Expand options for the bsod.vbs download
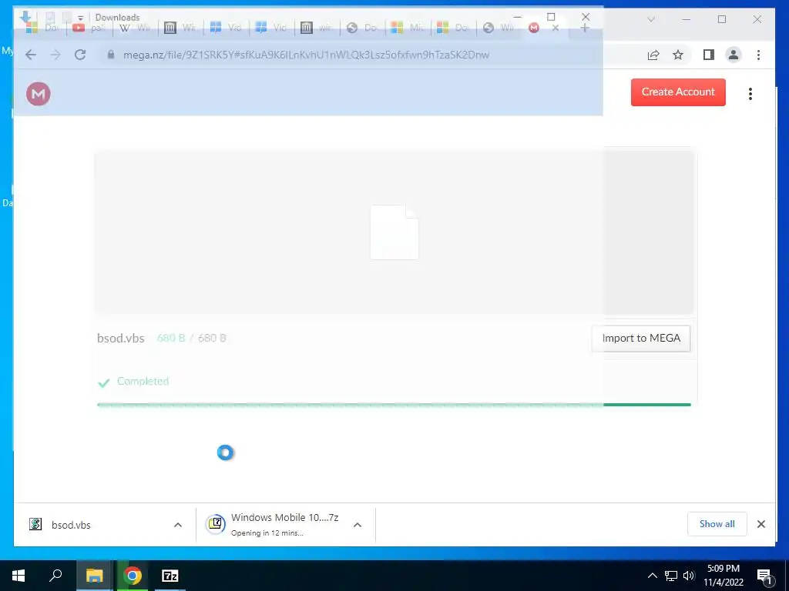The height and width of the screenshot is (591, 789). [178, 525]
